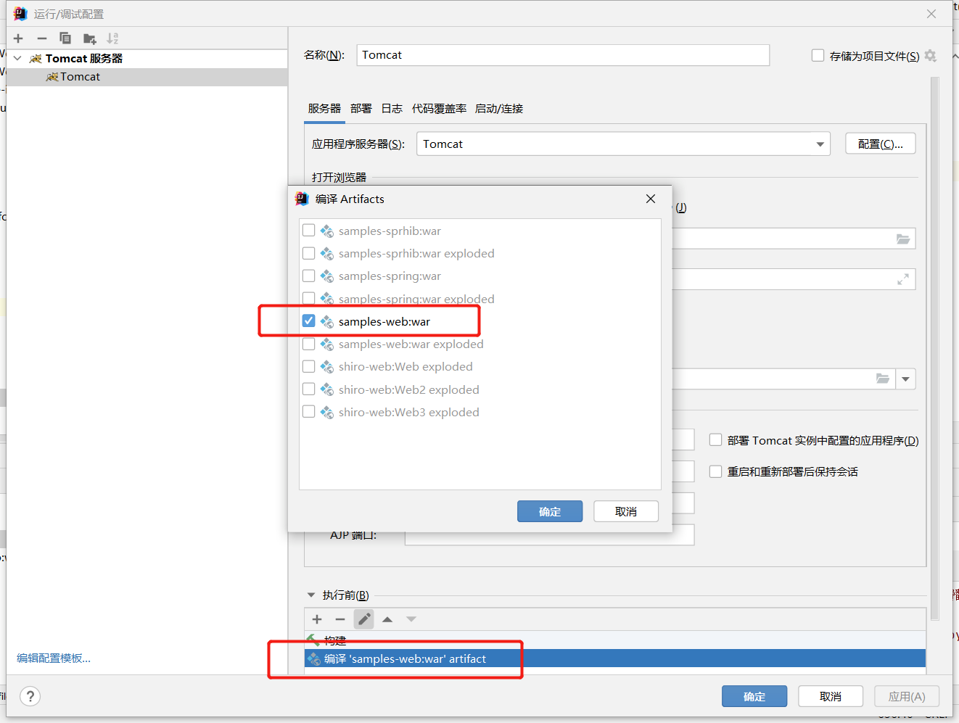The width and height of the screenshot is (959, 723).
Task: Remove the selected configuration with the minus icon
Action: 42,38
